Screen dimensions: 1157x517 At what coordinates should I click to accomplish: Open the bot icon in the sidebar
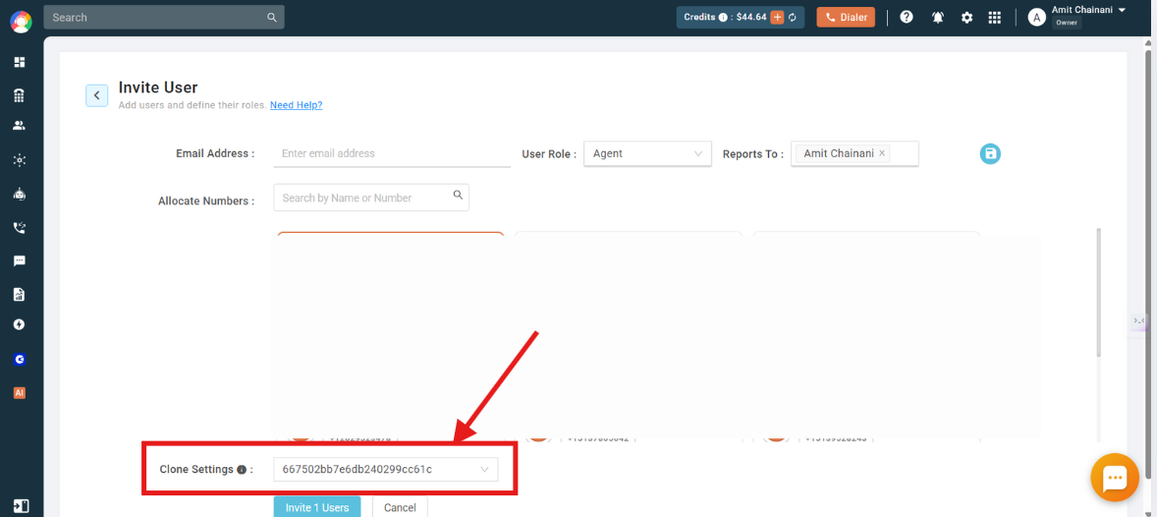(x=20, y=195)
